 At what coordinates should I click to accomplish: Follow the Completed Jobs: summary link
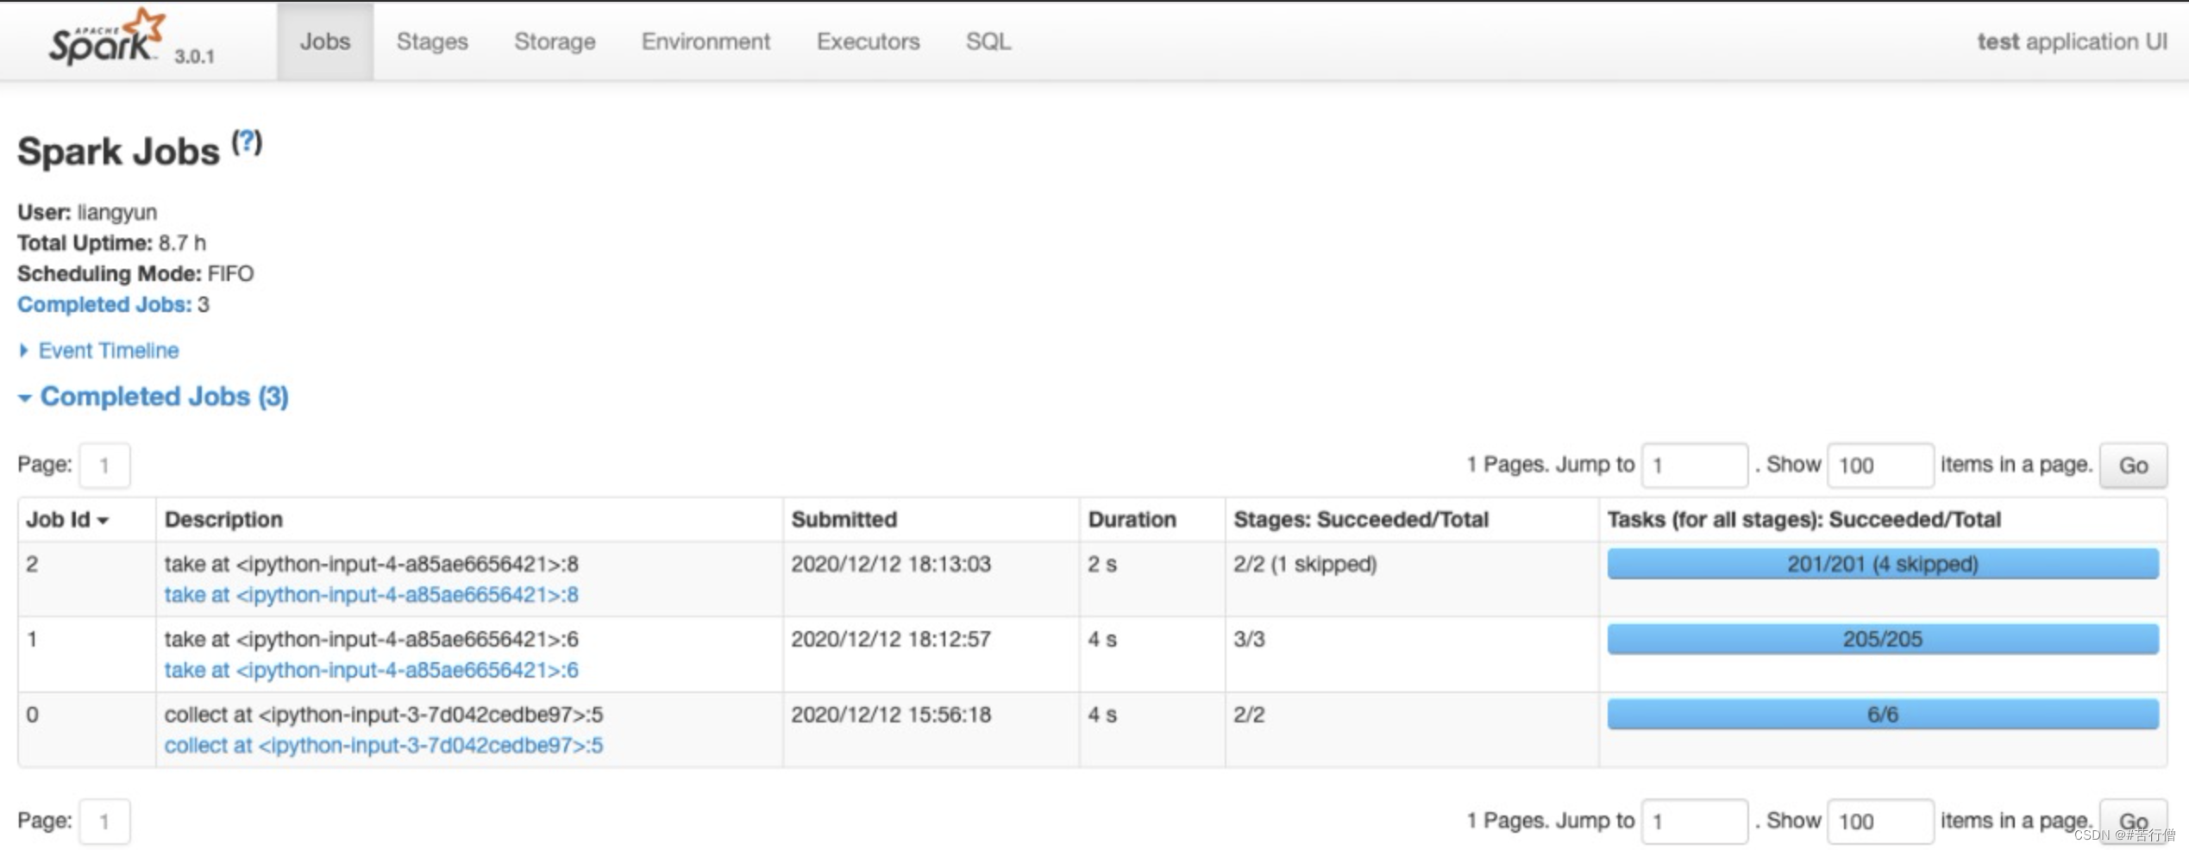click(x=104, y=304)
